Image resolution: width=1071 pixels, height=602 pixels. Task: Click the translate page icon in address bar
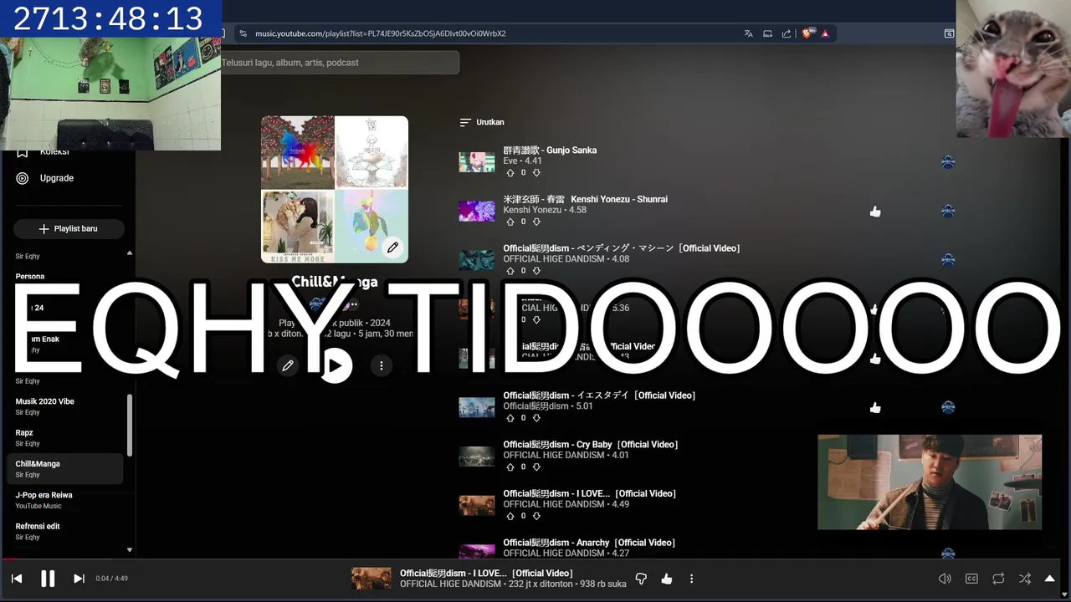click(748, 33)
